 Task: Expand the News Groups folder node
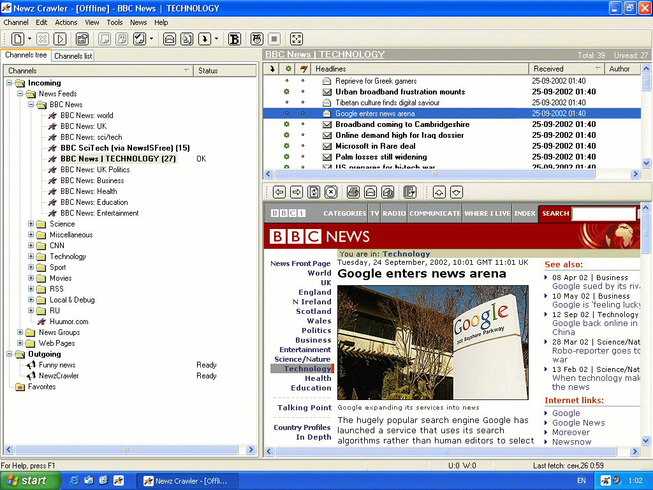[20, 332]
